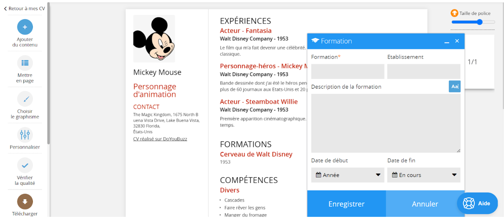The height and width of the screenshot is (218, 504).
Task: Click the Annuler button
Action: point(425,204)
